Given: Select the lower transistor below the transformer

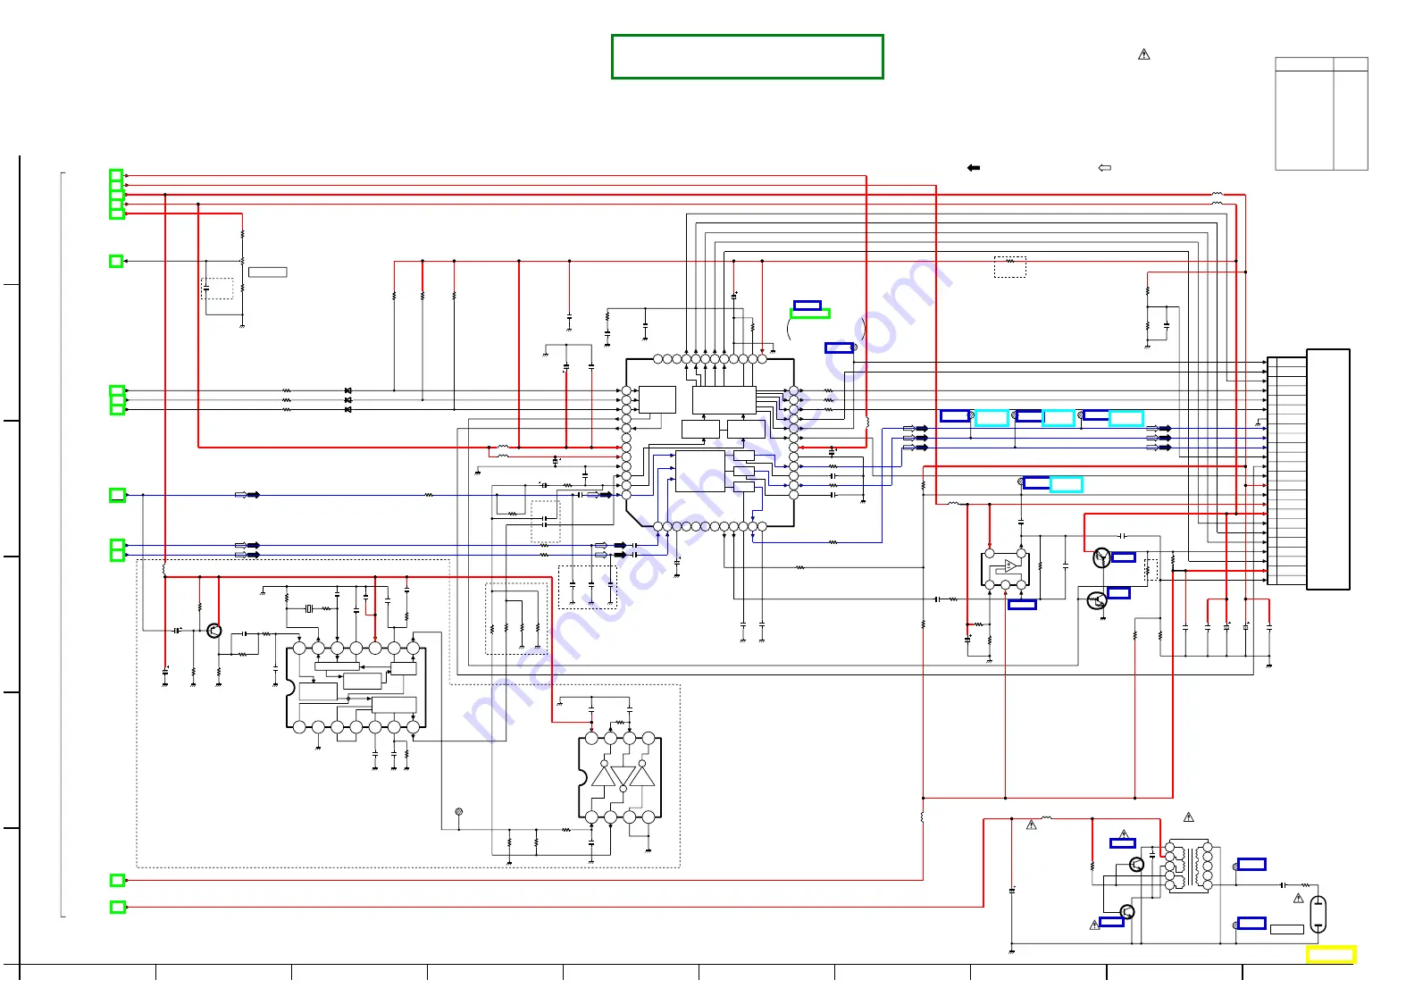Looking at the screenshot, I should click(x=1127, y=912).
